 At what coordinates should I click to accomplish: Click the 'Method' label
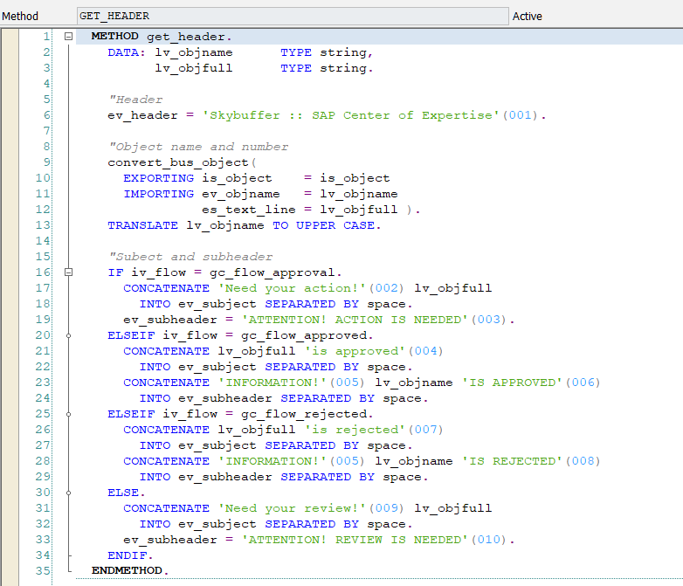point(20,16)
